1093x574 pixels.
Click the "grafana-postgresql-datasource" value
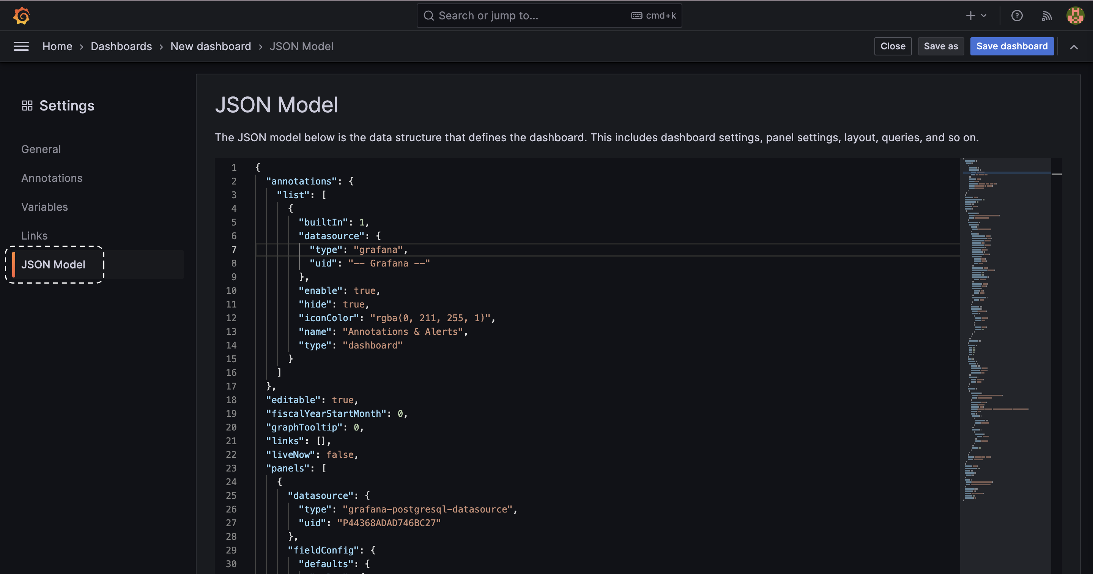click(428, 509)
